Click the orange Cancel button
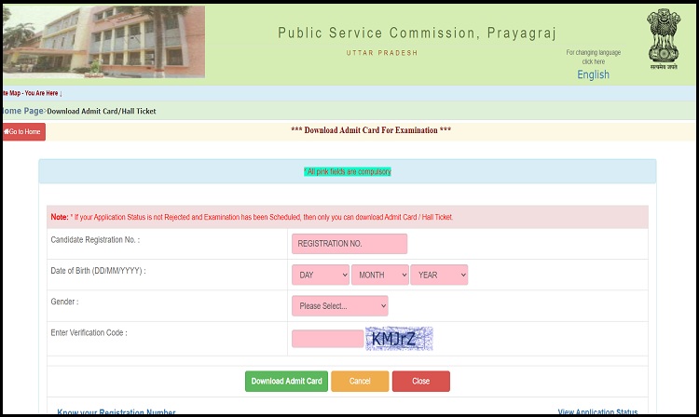Screen dimensions: 699x417 click(360, 382)
